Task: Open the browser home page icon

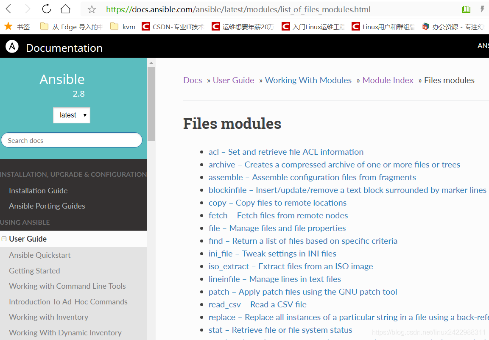Action: click(x=65, y=9)
